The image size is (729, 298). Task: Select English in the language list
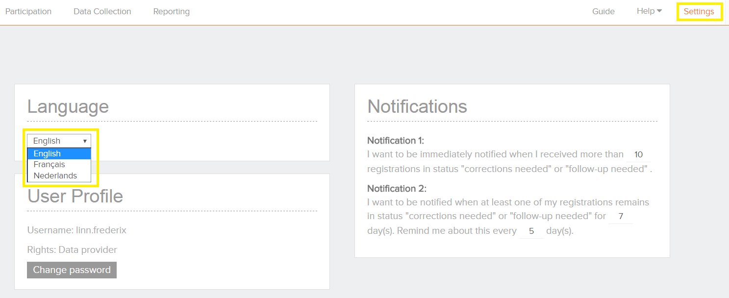pyautogui.click(x=48, y=154)
